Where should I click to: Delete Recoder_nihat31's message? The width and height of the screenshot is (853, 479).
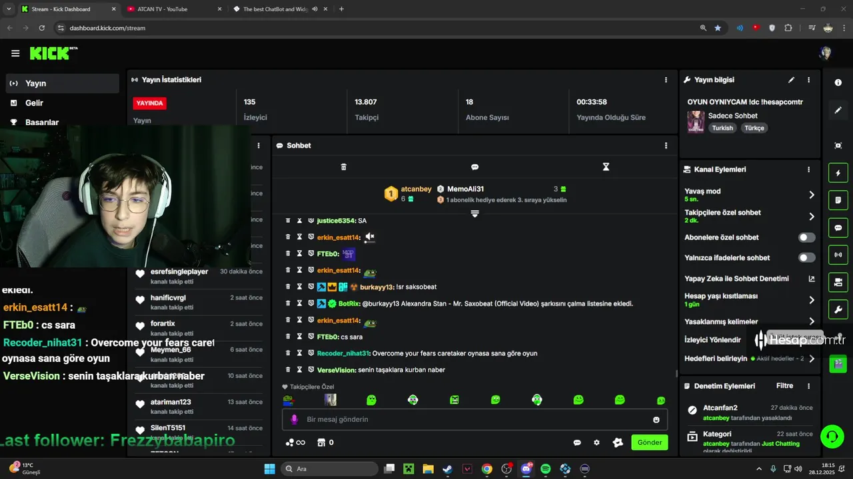(x=288, y=353)
